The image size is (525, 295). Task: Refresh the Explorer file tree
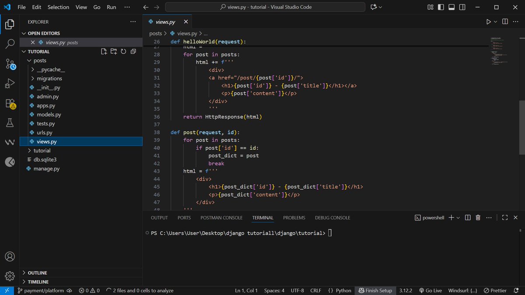point(123,52)
